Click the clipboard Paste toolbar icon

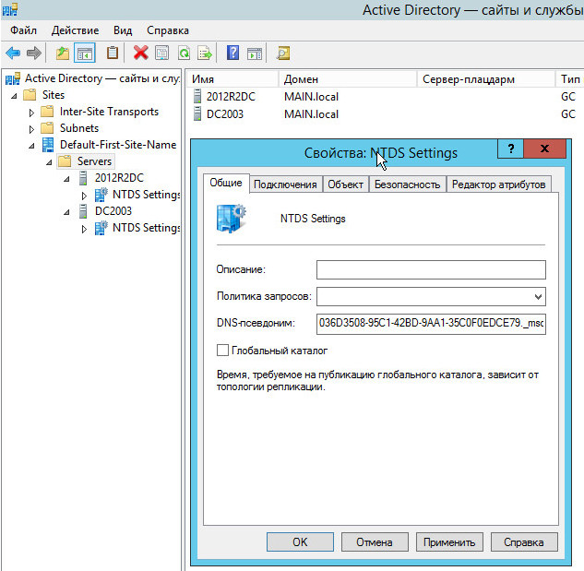tap(113, 53)
